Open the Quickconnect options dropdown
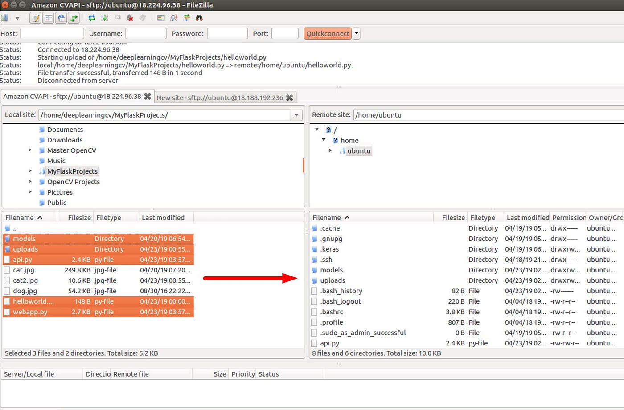Viewport: 624px width, 410px height. click(356, 33)
